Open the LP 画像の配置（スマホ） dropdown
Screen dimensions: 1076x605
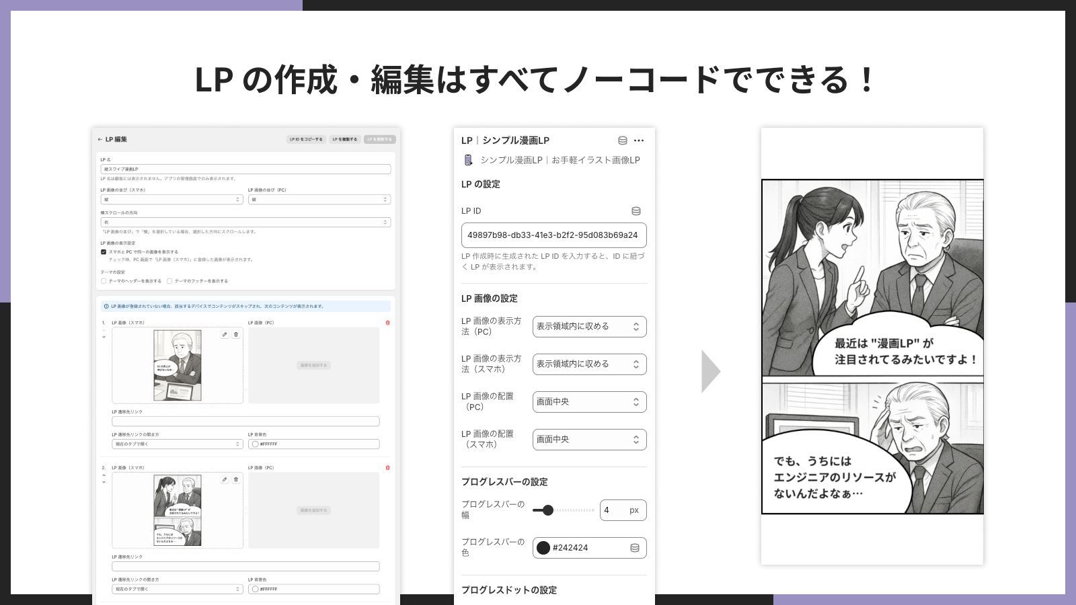pyautogui.click(x=589, y=440)
